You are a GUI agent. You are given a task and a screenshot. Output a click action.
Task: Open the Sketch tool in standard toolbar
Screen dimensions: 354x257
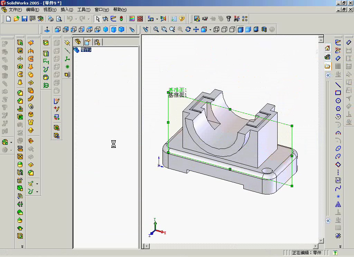(x=113, y=19)
